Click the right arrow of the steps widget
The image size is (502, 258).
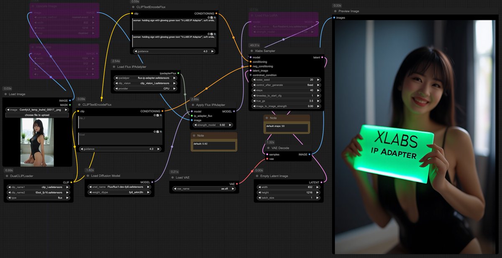(319, 90)
